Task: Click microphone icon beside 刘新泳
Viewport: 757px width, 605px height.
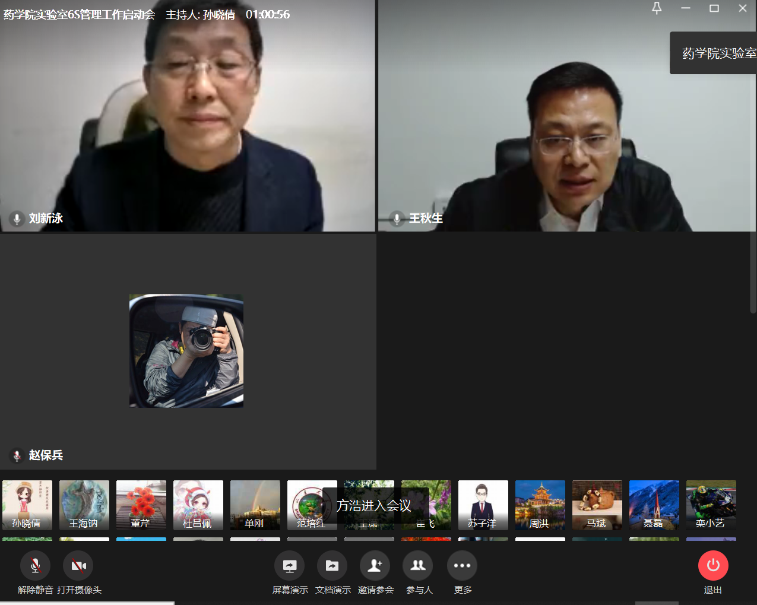Action: tap(17, 218)
